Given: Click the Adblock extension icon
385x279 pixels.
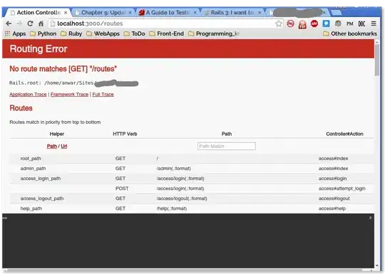Looking at the screenshot, I should pos(314,23).
